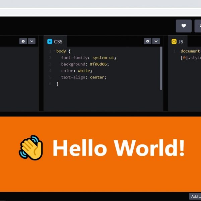Click the Hello World! heading in preview
The width and height of the screenshot is (201, 201).
pos(119,148)
